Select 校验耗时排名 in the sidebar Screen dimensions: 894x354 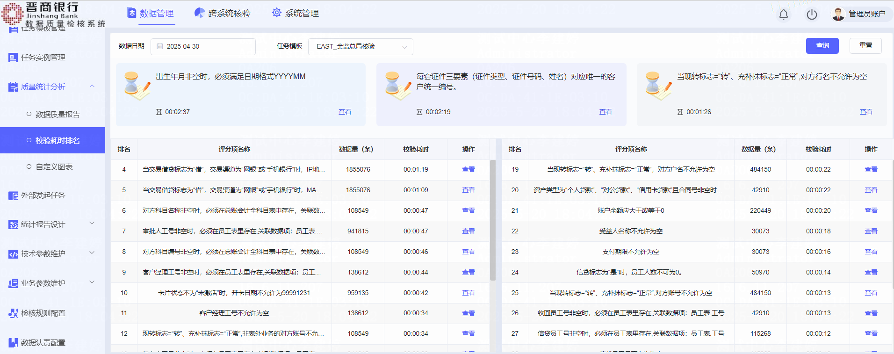tap(52, 140)
